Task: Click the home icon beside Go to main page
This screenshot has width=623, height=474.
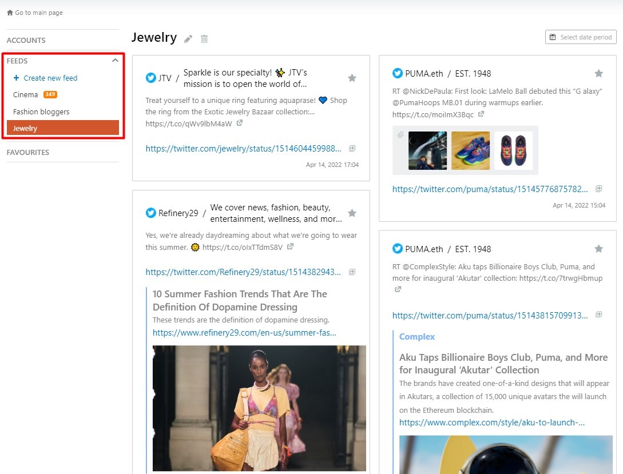Action: coord(10,13)
